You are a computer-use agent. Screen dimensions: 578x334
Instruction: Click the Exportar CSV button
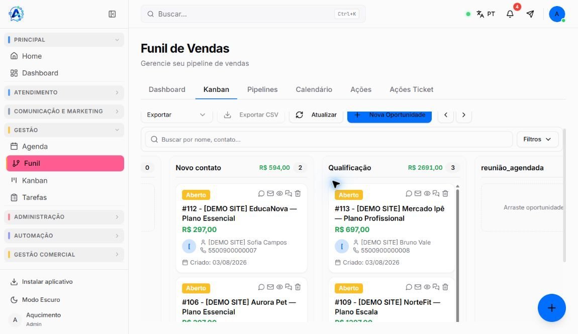tap(251, 115)
